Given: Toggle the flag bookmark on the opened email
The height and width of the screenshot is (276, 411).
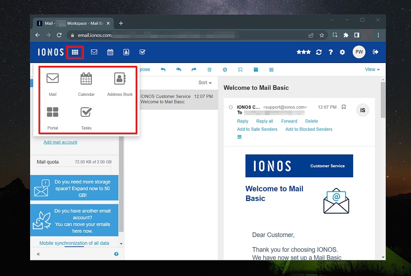Looking at the screenshot, I should [x=344, y=107].
